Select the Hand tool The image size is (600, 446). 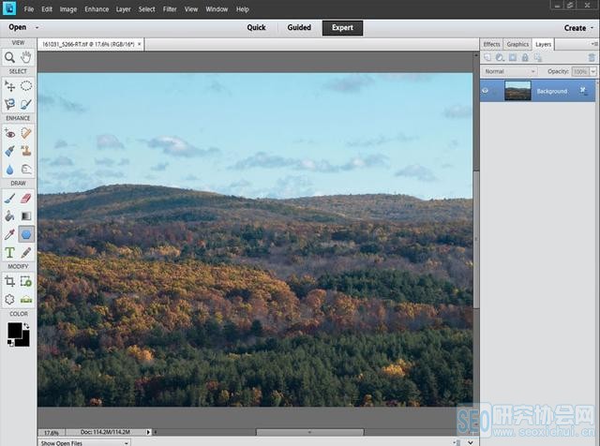point(26,57)
